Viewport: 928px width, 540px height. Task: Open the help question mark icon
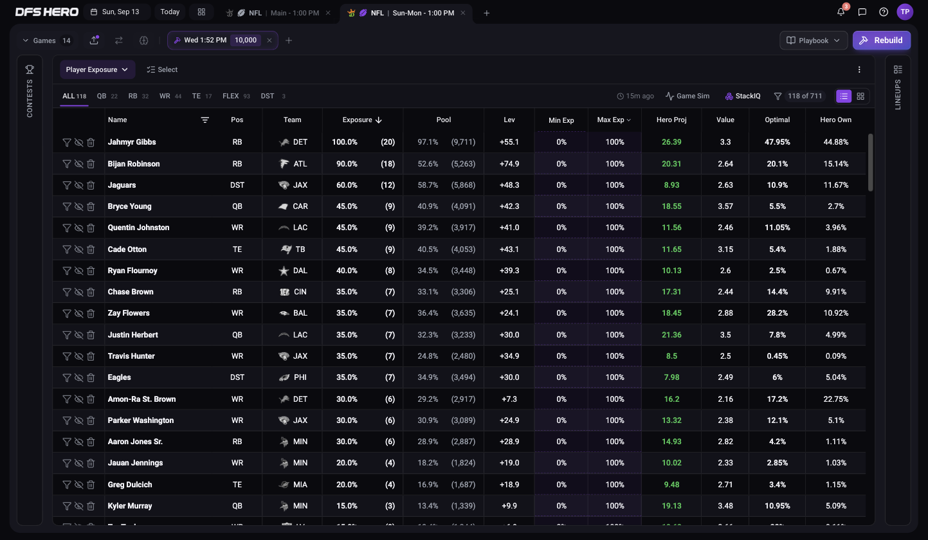pos(884,12)
